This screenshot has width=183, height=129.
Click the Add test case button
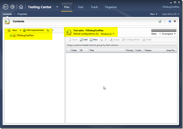(84, 40)
